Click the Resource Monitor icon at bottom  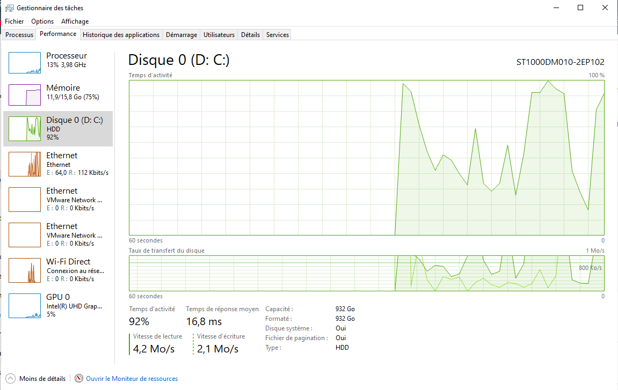coord(79,379)
